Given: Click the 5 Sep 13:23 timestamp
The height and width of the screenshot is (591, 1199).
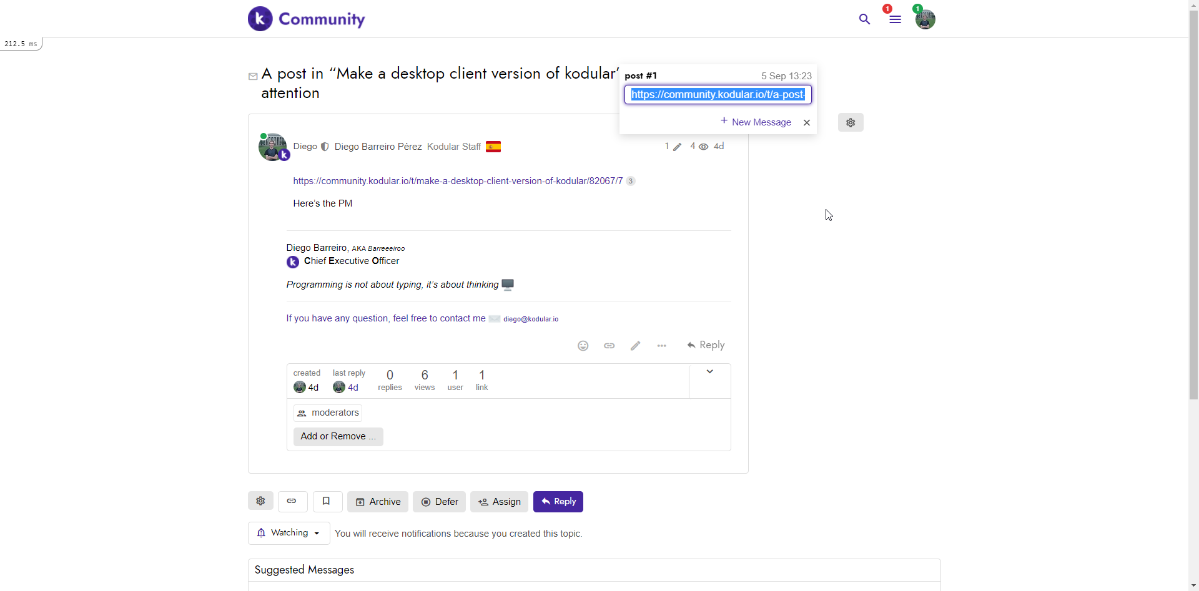Looking at the screenshot, I should coord(786,76).
